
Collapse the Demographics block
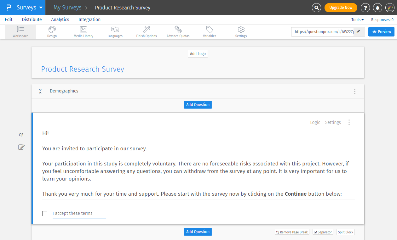(40, 91)
